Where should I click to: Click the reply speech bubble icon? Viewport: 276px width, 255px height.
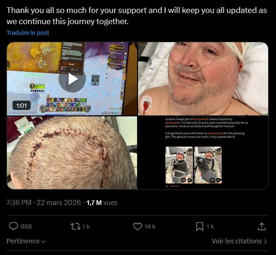tap(13, 226)
